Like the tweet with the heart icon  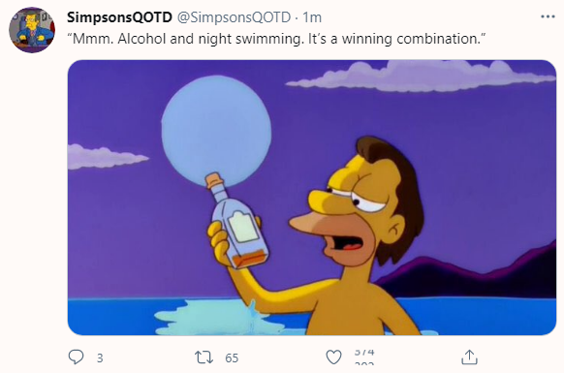coord(333,357)
